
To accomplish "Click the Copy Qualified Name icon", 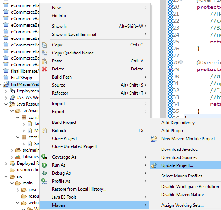I will pos(44,53).
